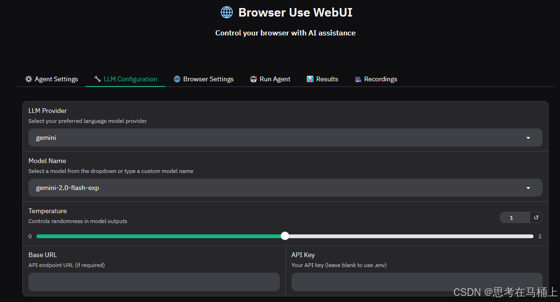Click the reset icon beside the Temperature value
This screenshot has height=302, width=560.
[535, 217]
